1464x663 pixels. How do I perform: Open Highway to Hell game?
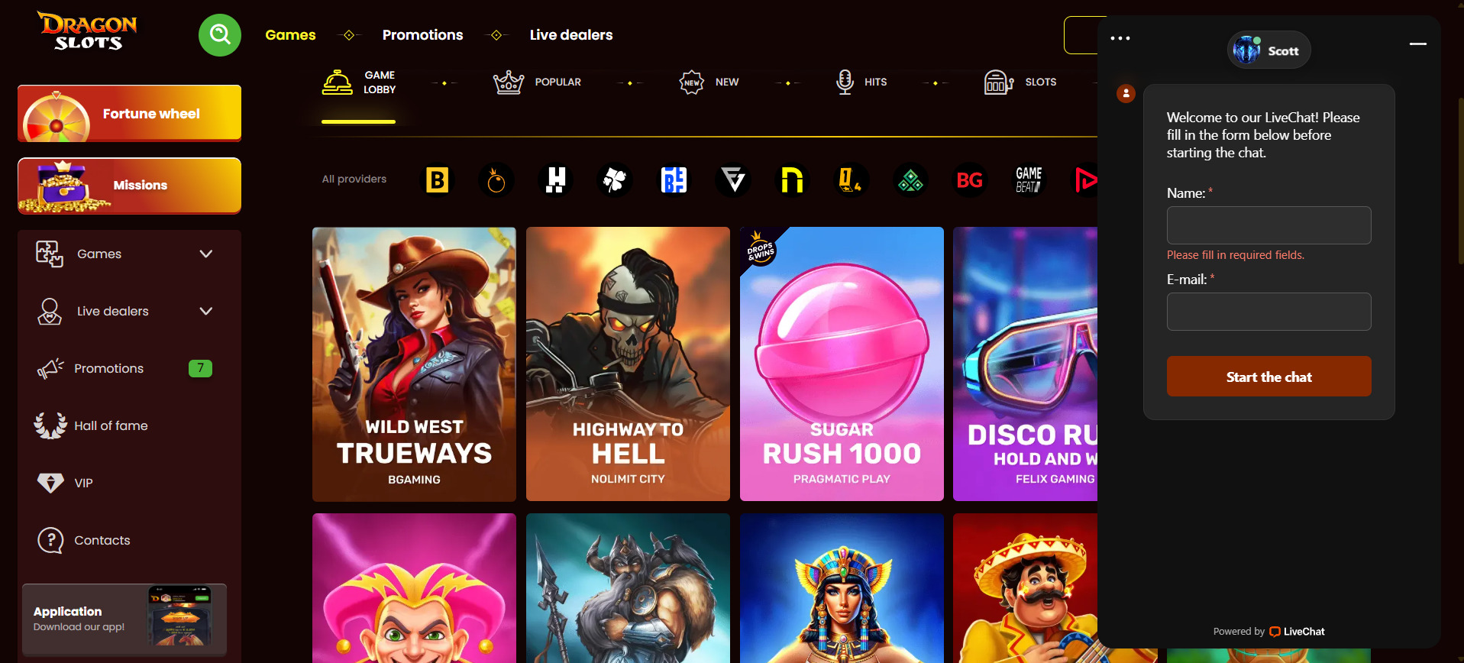coord(628,364)
